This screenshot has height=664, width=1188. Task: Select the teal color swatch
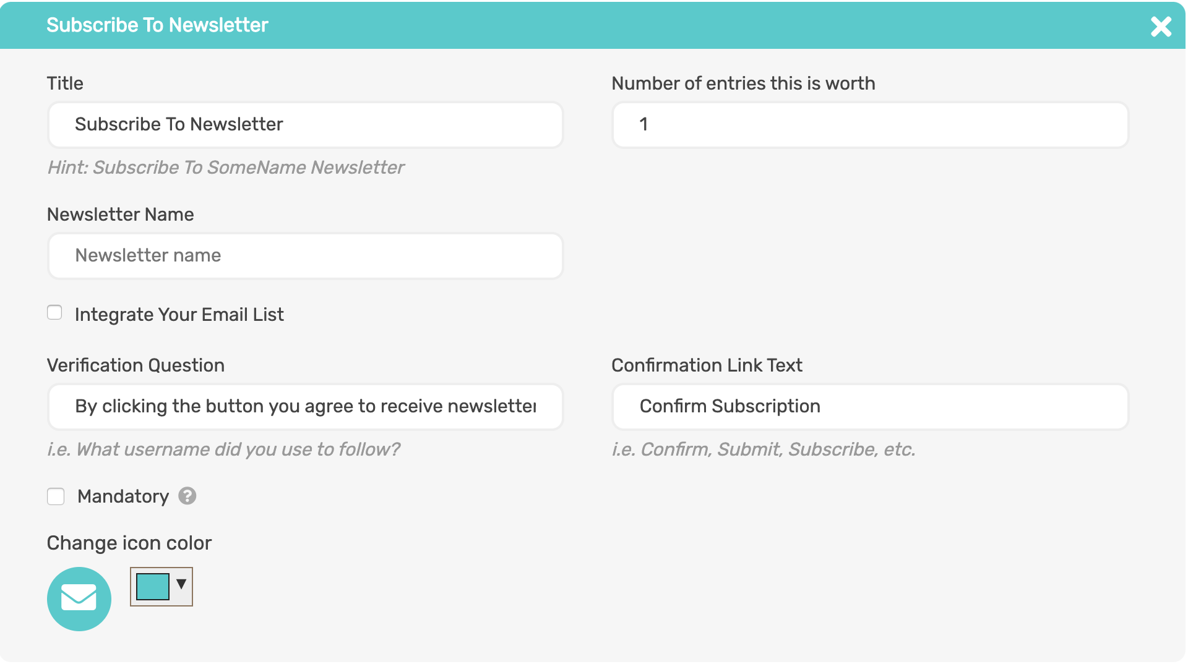coord(152,586)
